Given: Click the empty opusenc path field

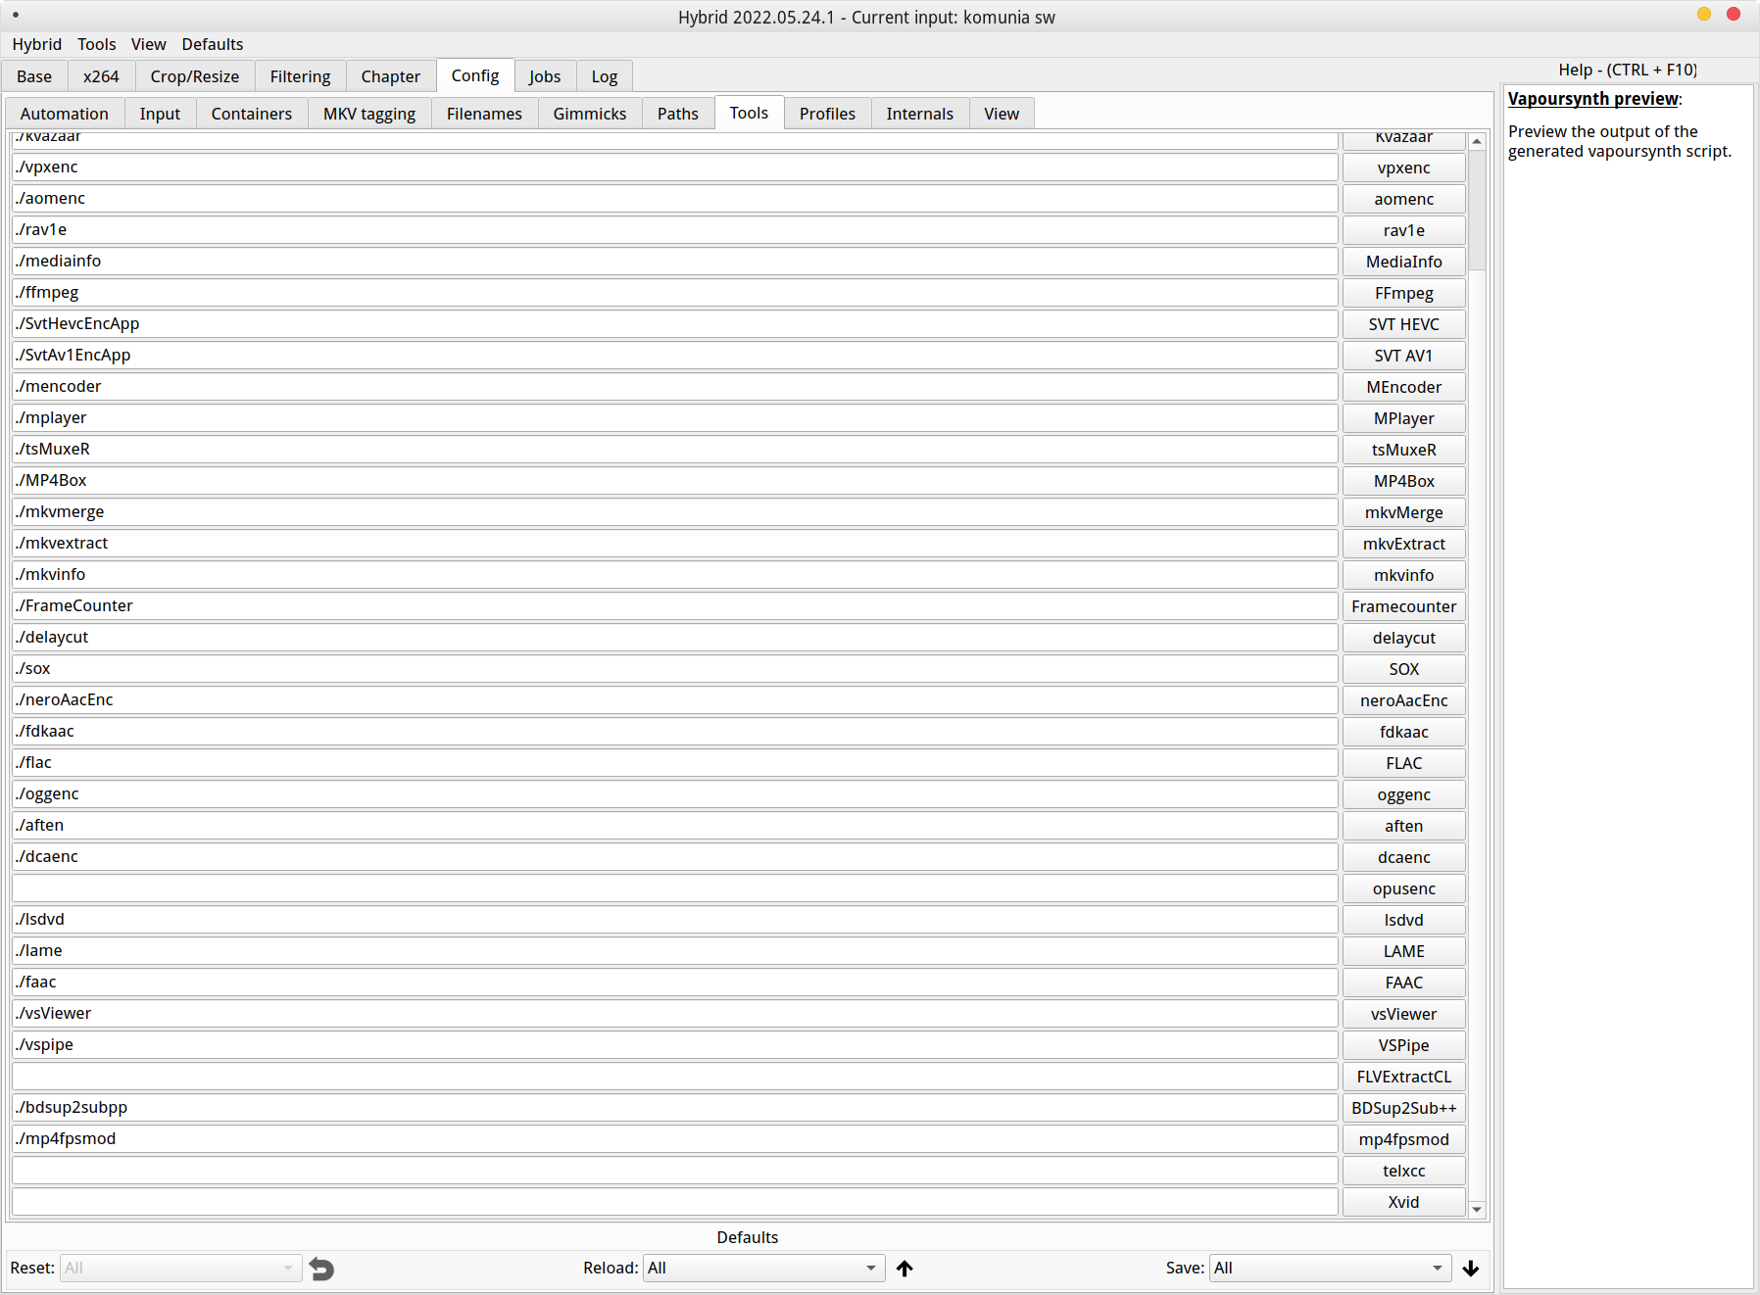Looking at the screenshot, I should (x=674, y=888).
